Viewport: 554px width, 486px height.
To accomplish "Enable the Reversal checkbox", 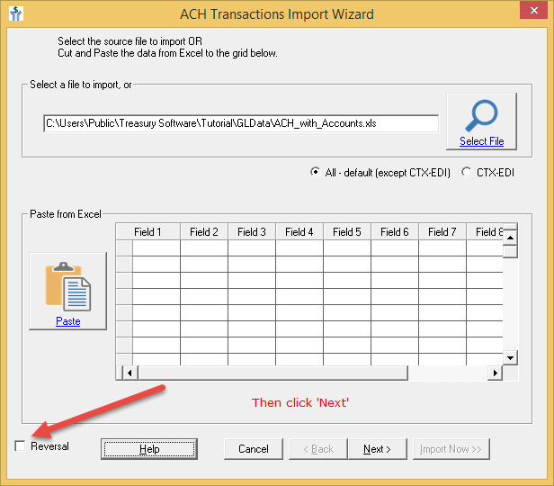I will pyautogui.click(x=21, y=446).
